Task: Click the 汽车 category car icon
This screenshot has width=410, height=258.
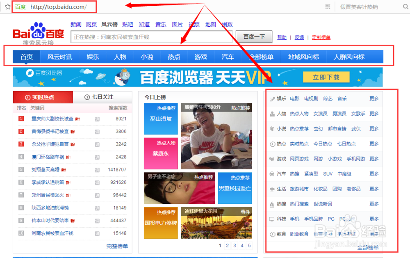Action: (272, 174)
